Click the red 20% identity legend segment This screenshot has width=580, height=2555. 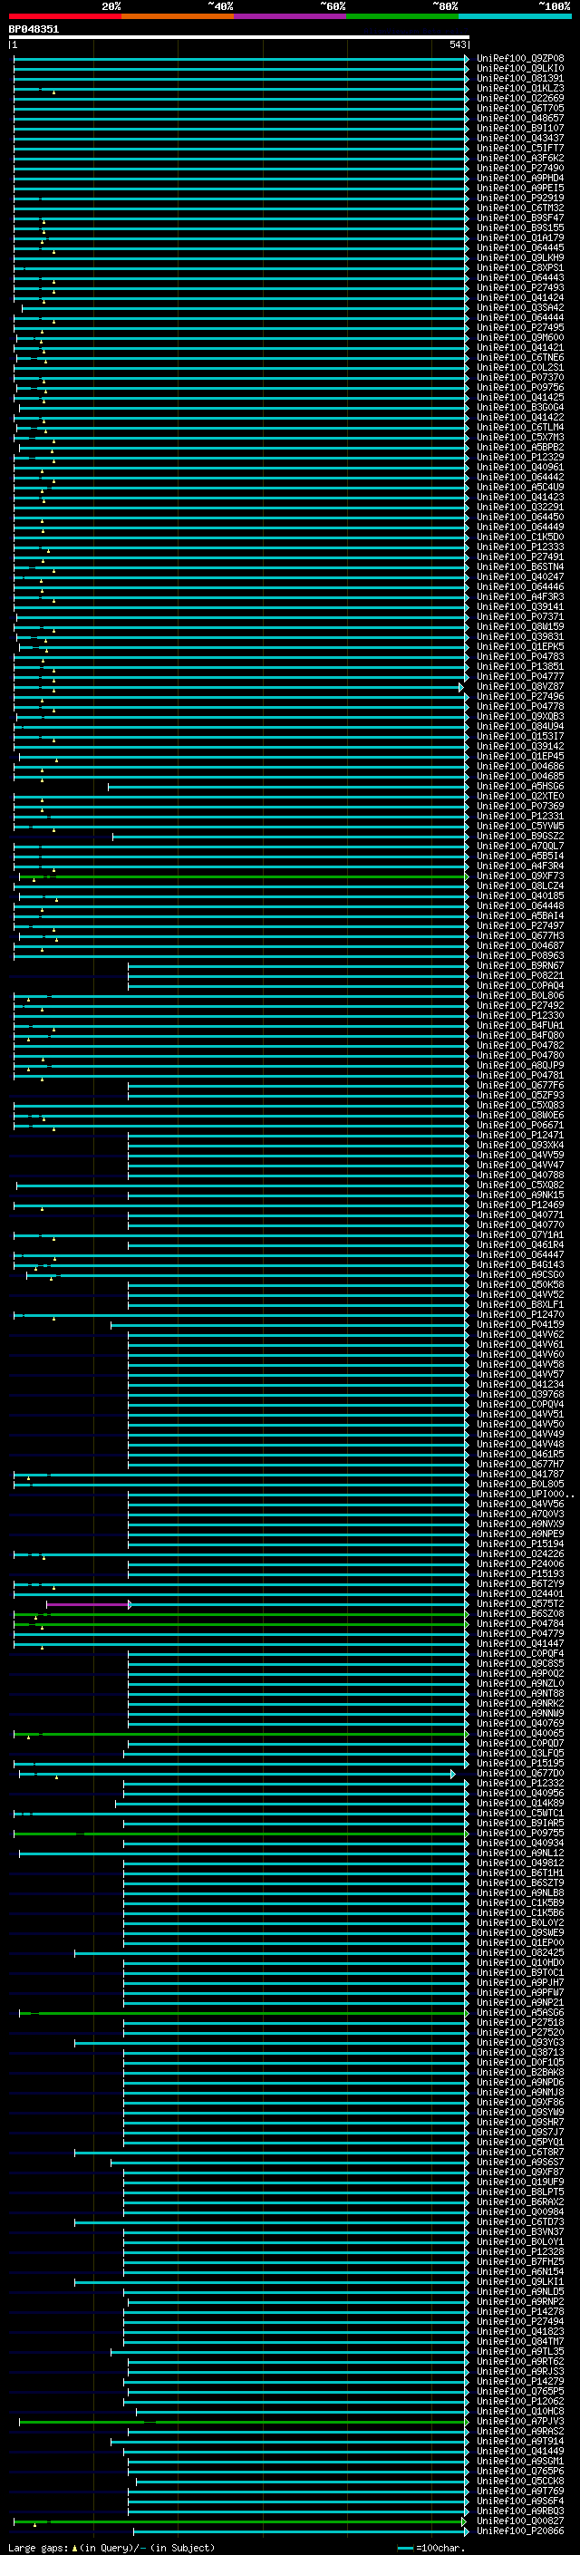tap(65, 16)
